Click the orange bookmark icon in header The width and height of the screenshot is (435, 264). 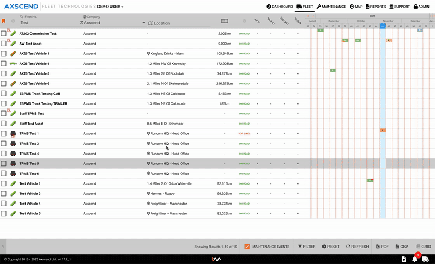tap(4, 21)
